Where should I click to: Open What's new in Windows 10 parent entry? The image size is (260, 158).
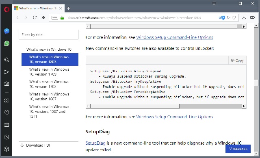click(x=49, y=50)
